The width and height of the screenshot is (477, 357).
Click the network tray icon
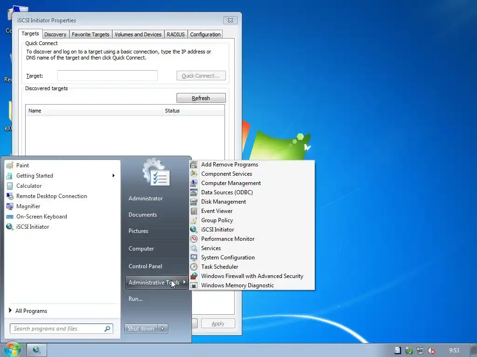point(420,350)
